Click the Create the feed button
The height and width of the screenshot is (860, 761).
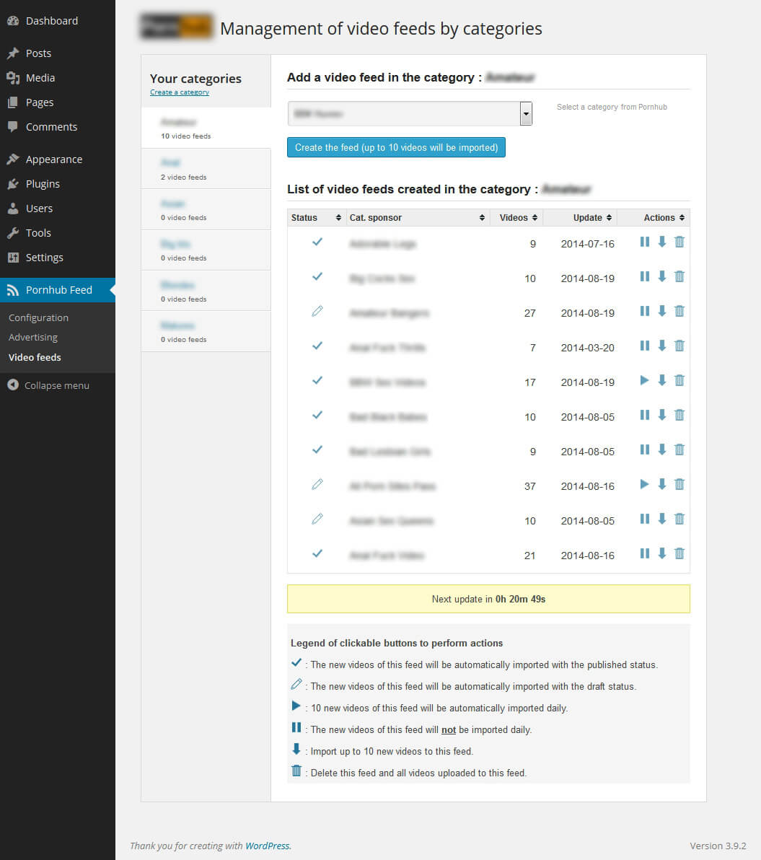[x=397, y=147]
